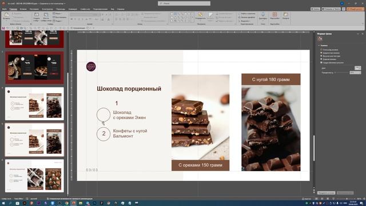Switch to the Insert ribbon tab
366x206 pixels.
(x=23, y=9)
